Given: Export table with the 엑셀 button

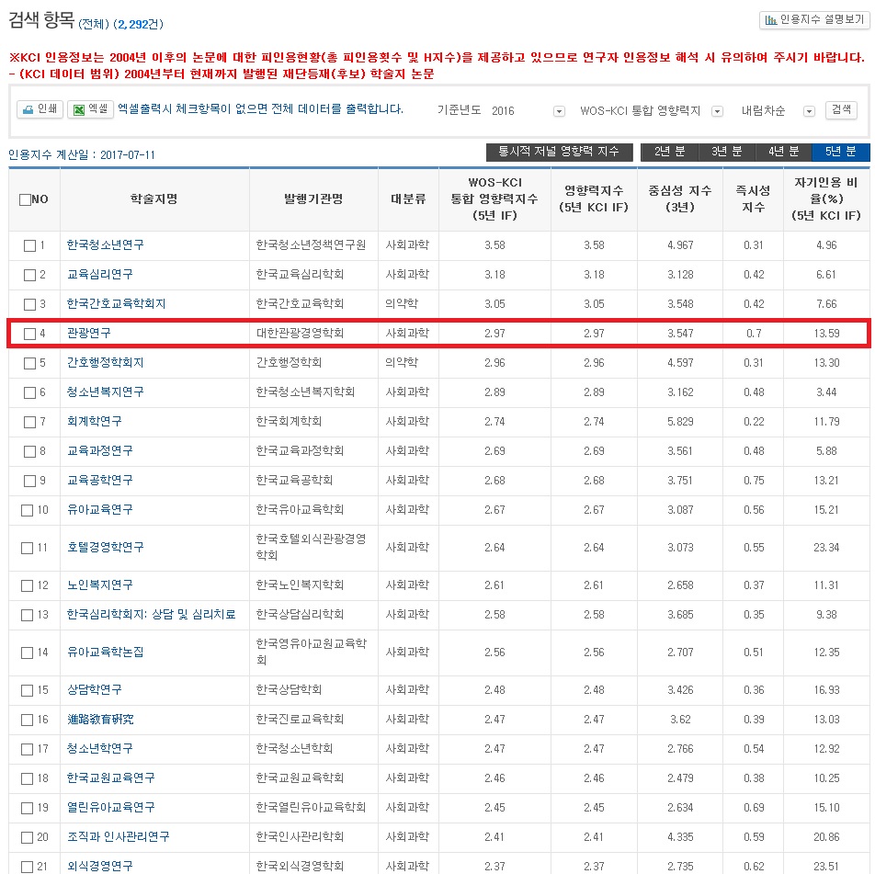Looking at the screenshot, I should coord(90,109).
